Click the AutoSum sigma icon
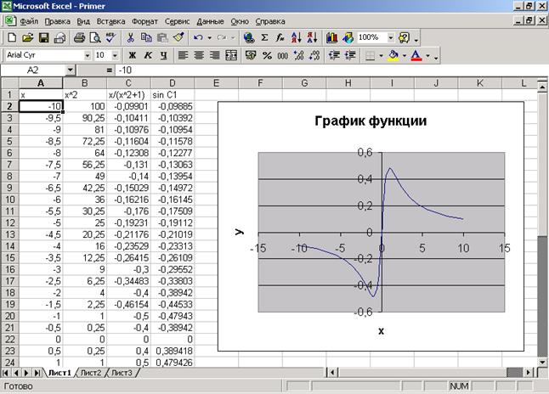The height and width of the screenshot is (394, 549). click(264, 37)
